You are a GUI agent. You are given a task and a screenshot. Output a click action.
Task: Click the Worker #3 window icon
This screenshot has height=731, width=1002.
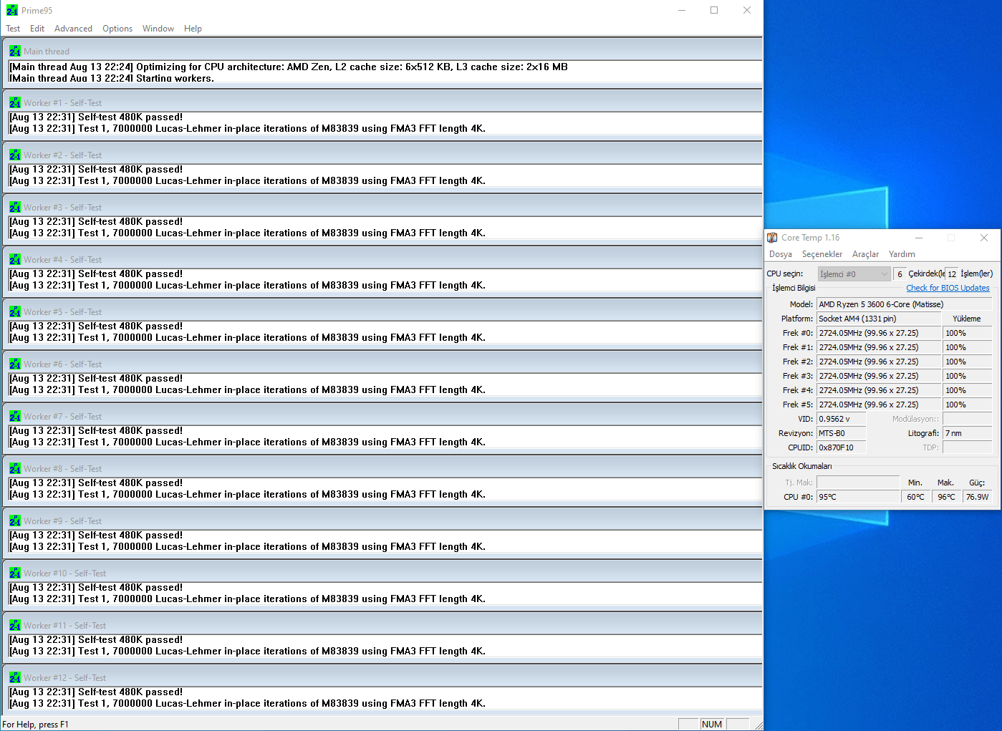click(x=15, y=207)
